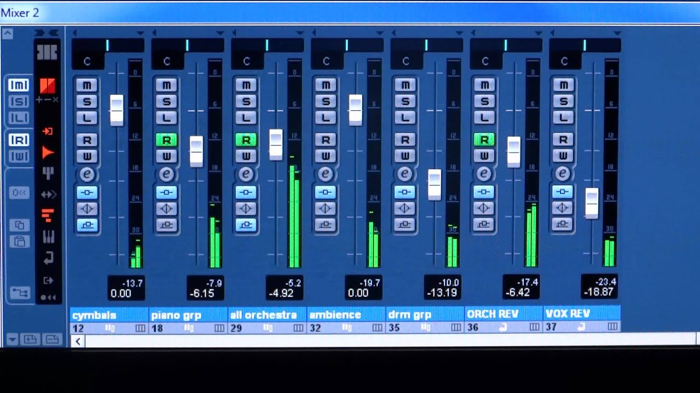This screenshot has height=393, width=700.
Task: Collapse the extended mixer panel at top-left
Action: [x=8, y=34]
